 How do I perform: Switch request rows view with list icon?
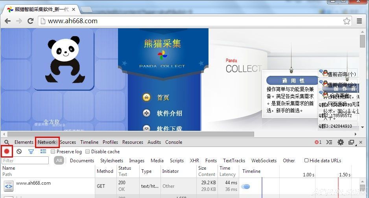pyautogui.click(x=43, y=152)
